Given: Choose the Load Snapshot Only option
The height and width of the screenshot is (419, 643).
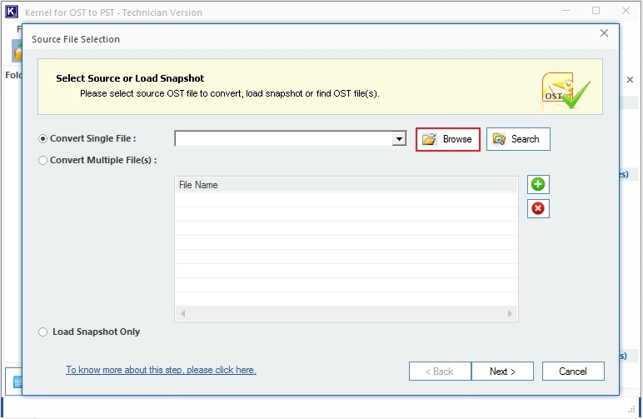Looking at the screenshot, I should point(42,332).
